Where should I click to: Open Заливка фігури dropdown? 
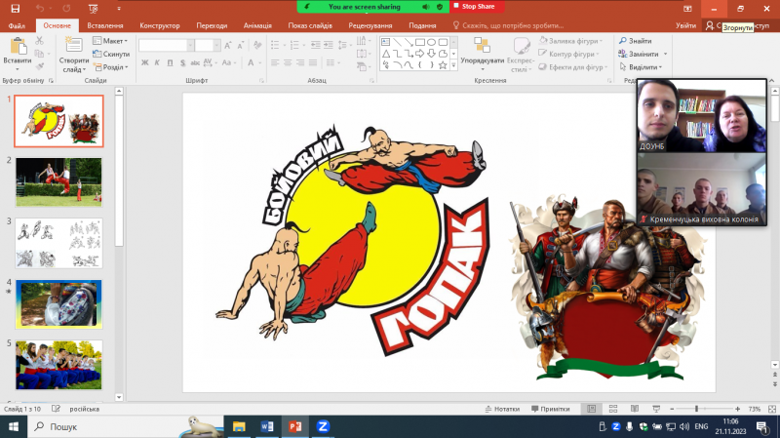[x=570, y=41]
